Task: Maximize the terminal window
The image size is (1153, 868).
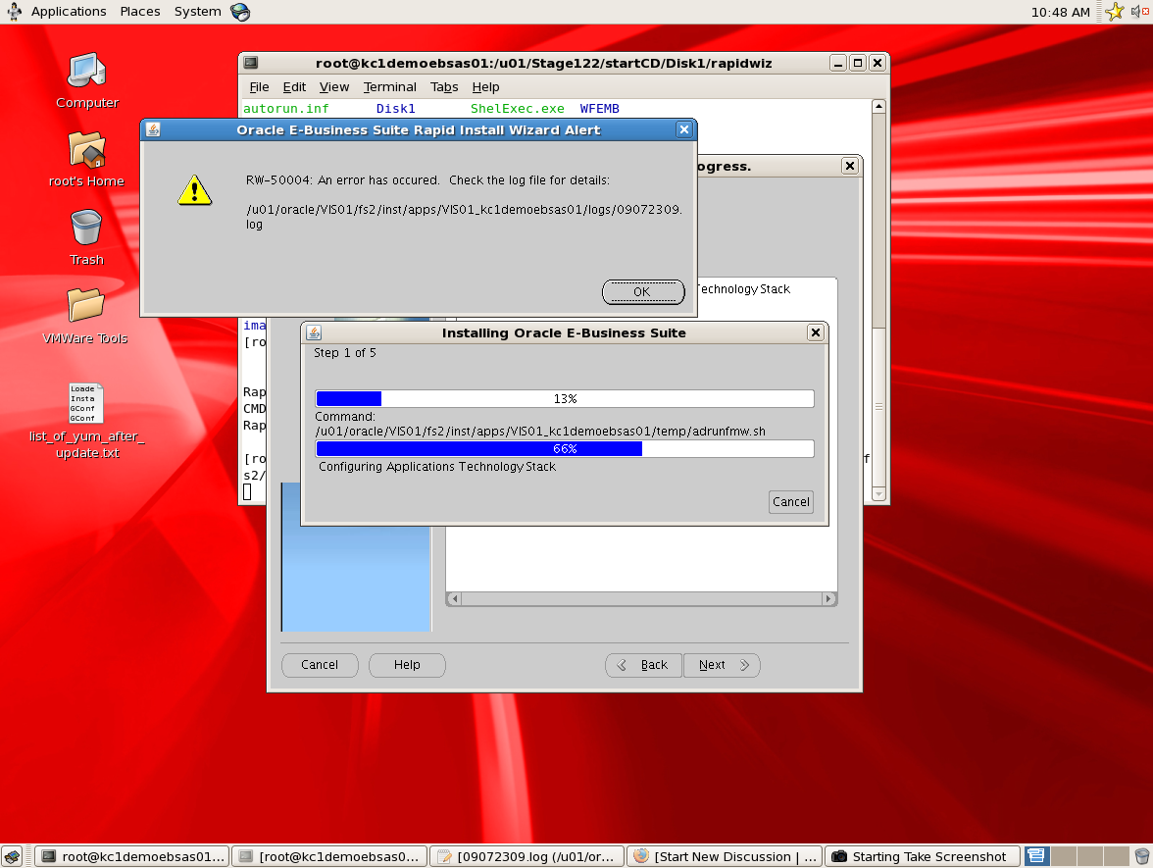Action: coord(857,63)
